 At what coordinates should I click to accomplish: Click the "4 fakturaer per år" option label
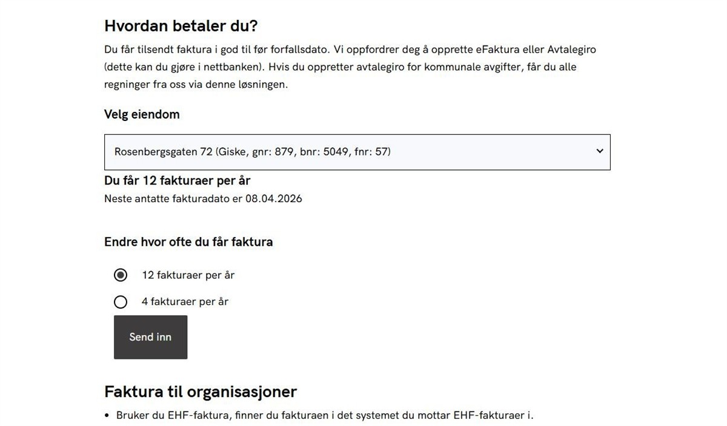(185, 301)
